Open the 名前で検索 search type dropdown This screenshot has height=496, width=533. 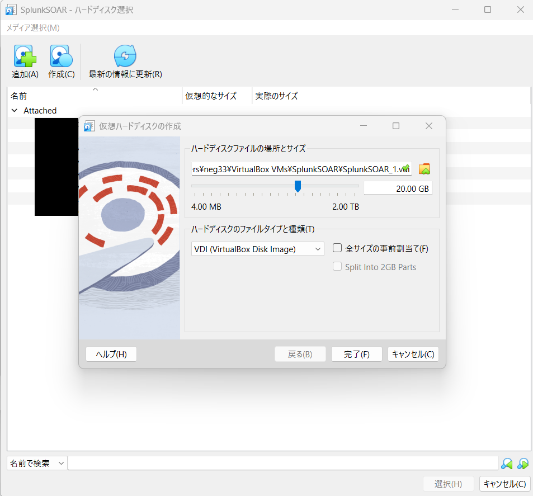click(37, 464)
